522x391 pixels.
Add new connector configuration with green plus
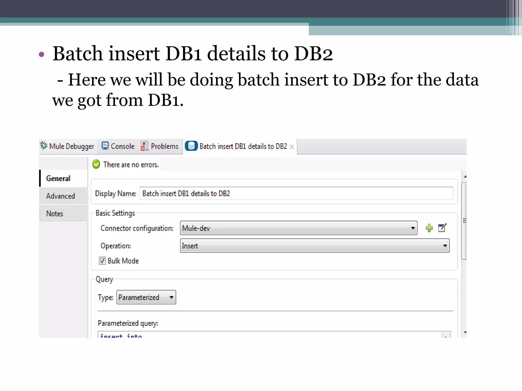click(429, 228)
